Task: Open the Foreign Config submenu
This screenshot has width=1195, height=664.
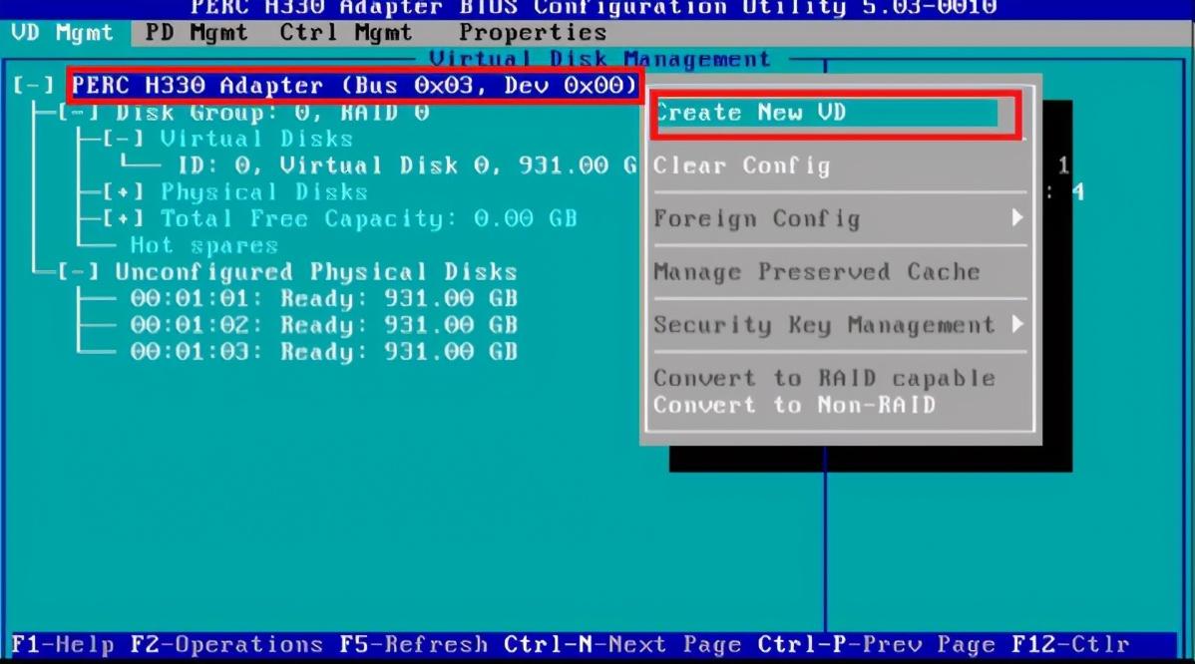Action: (x=757, y=219)
